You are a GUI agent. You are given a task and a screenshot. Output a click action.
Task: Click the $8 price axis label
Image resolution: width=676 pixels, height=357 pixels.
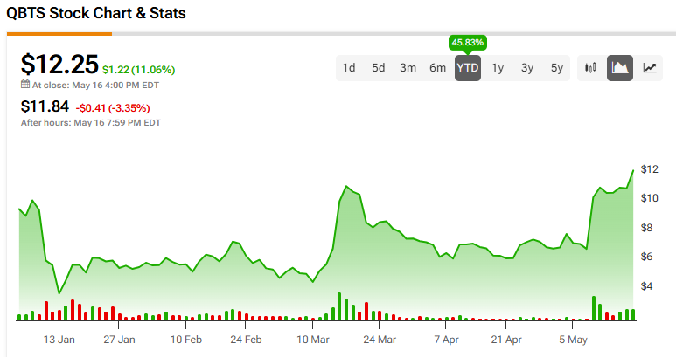(x=646, y=228)
